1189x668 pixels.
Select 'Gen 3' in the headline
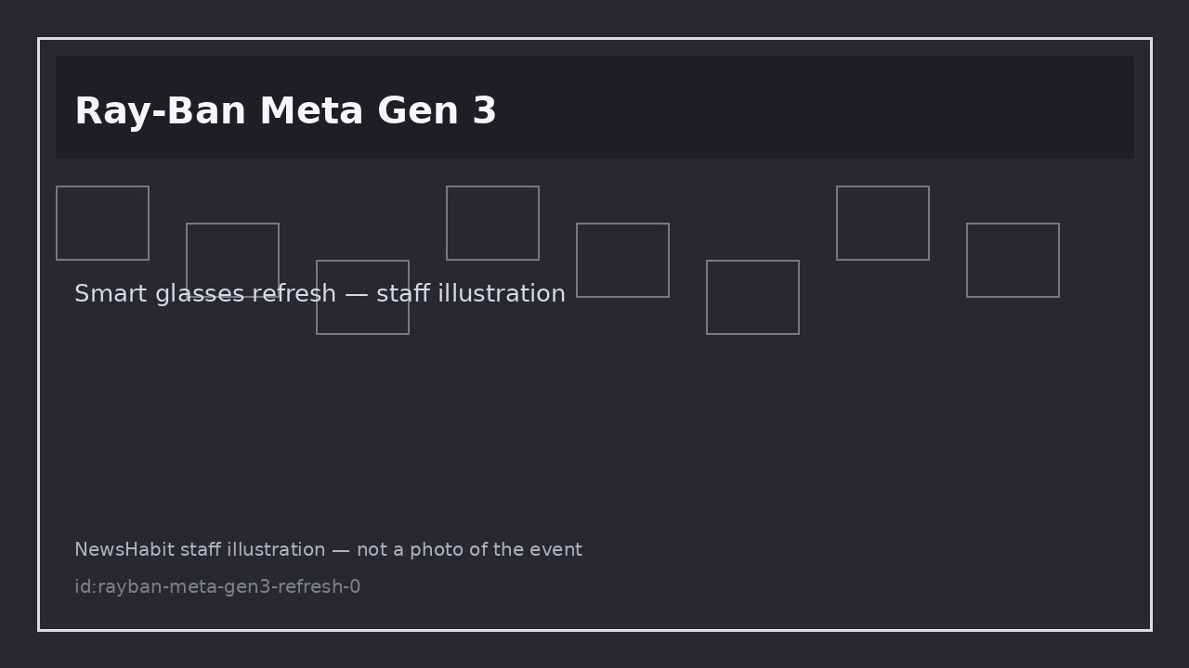pos(437,112)
